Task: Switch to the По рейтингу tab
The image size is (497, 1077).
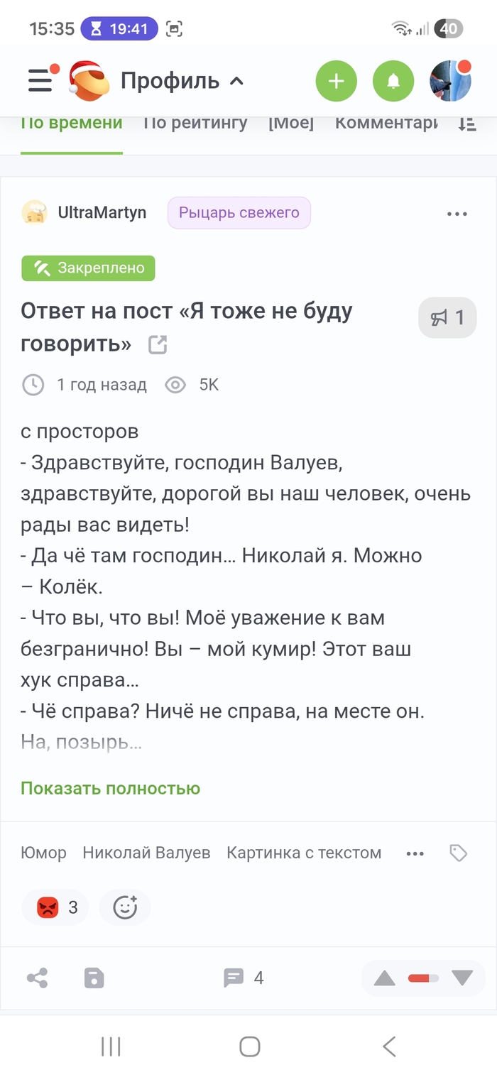Action: tap(195, 123)
